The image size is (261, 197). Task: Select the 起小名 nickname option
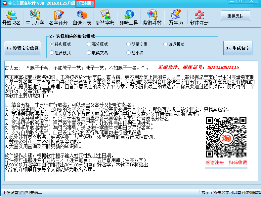[x=129, y=53]
